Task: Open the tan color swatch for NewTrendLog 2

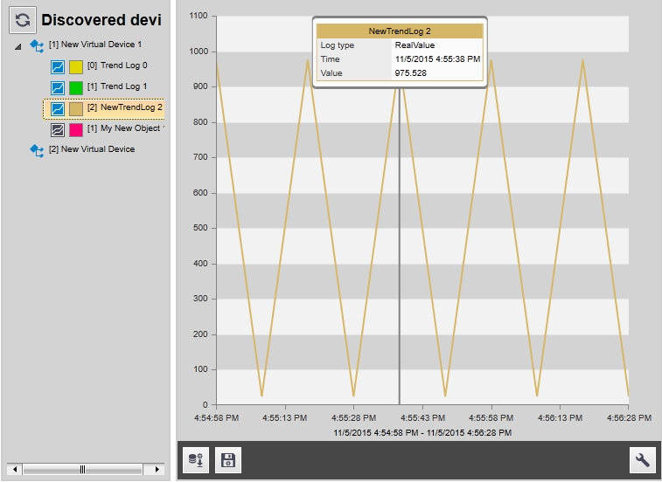Action: point(76,108)
